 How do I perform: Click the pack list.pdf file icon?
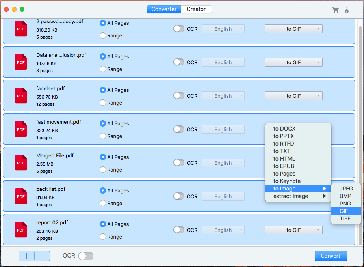tap(21, 196)
